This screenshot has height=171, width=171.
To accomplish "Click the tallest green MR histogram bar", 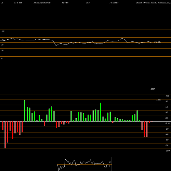I will coord(25,111).
